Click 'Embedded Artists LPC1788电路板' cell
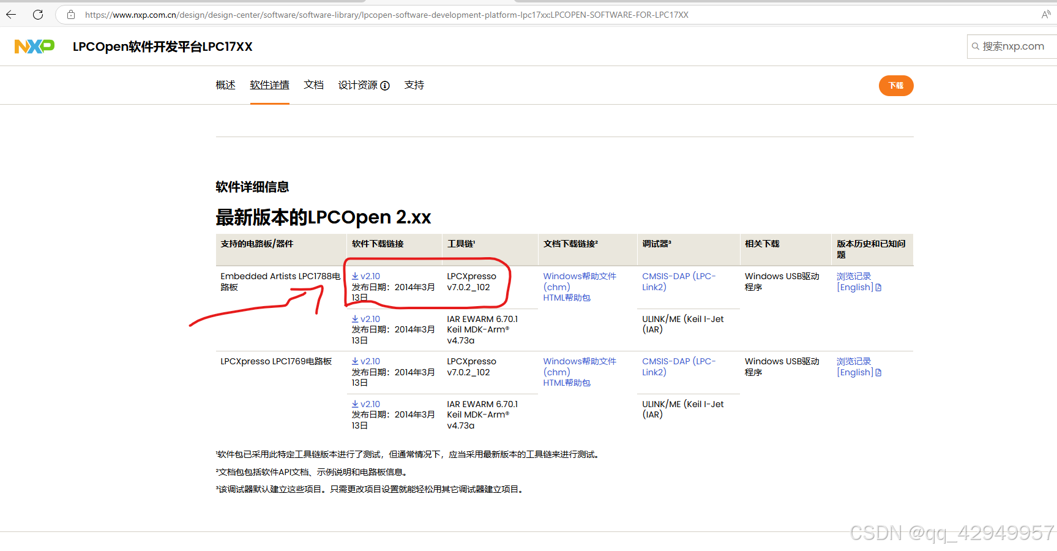Screen dimensions: 1057x551 [280, 282]
